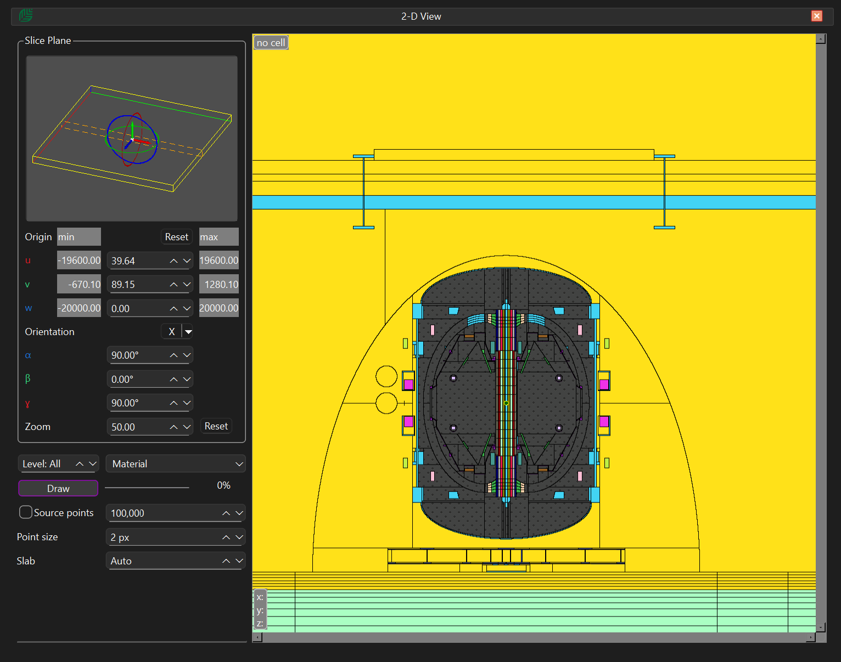Increase Slab setting with up arrow

226,561
